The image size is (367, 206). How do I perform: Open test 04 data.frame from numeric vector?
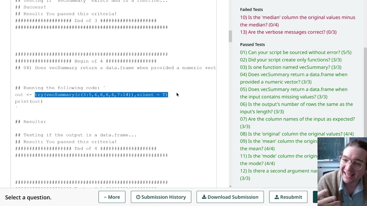294,78
